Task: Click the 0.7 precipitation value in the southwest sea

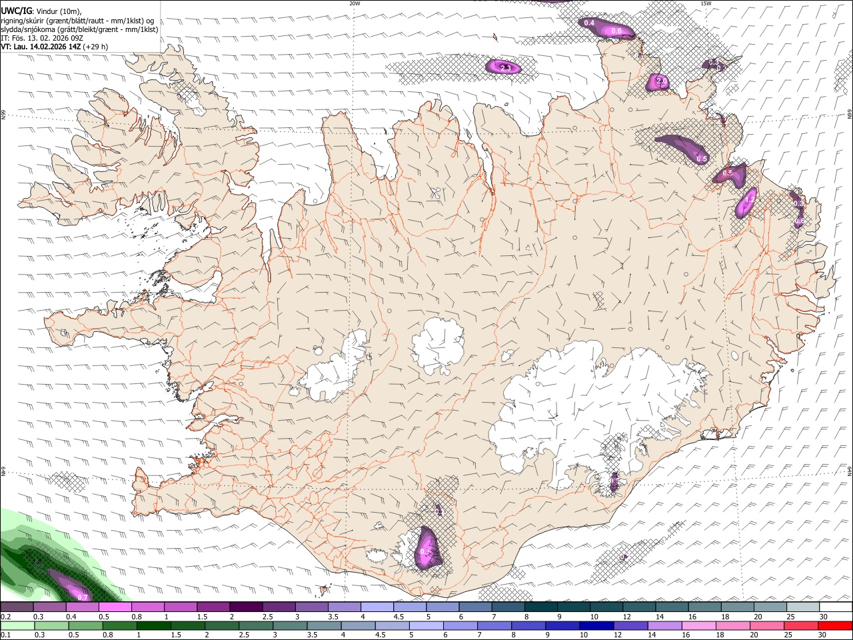Action: tap(83, 597)
